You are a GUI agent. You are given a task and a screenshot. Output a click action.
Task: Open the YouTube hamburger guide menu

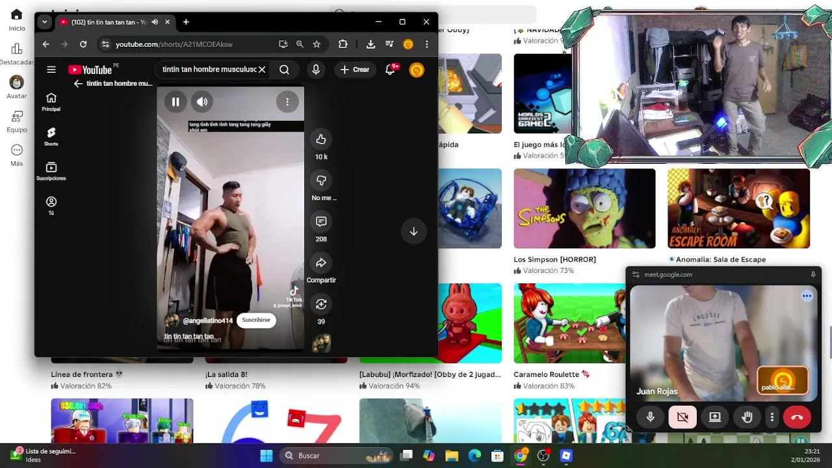(51, 70)
